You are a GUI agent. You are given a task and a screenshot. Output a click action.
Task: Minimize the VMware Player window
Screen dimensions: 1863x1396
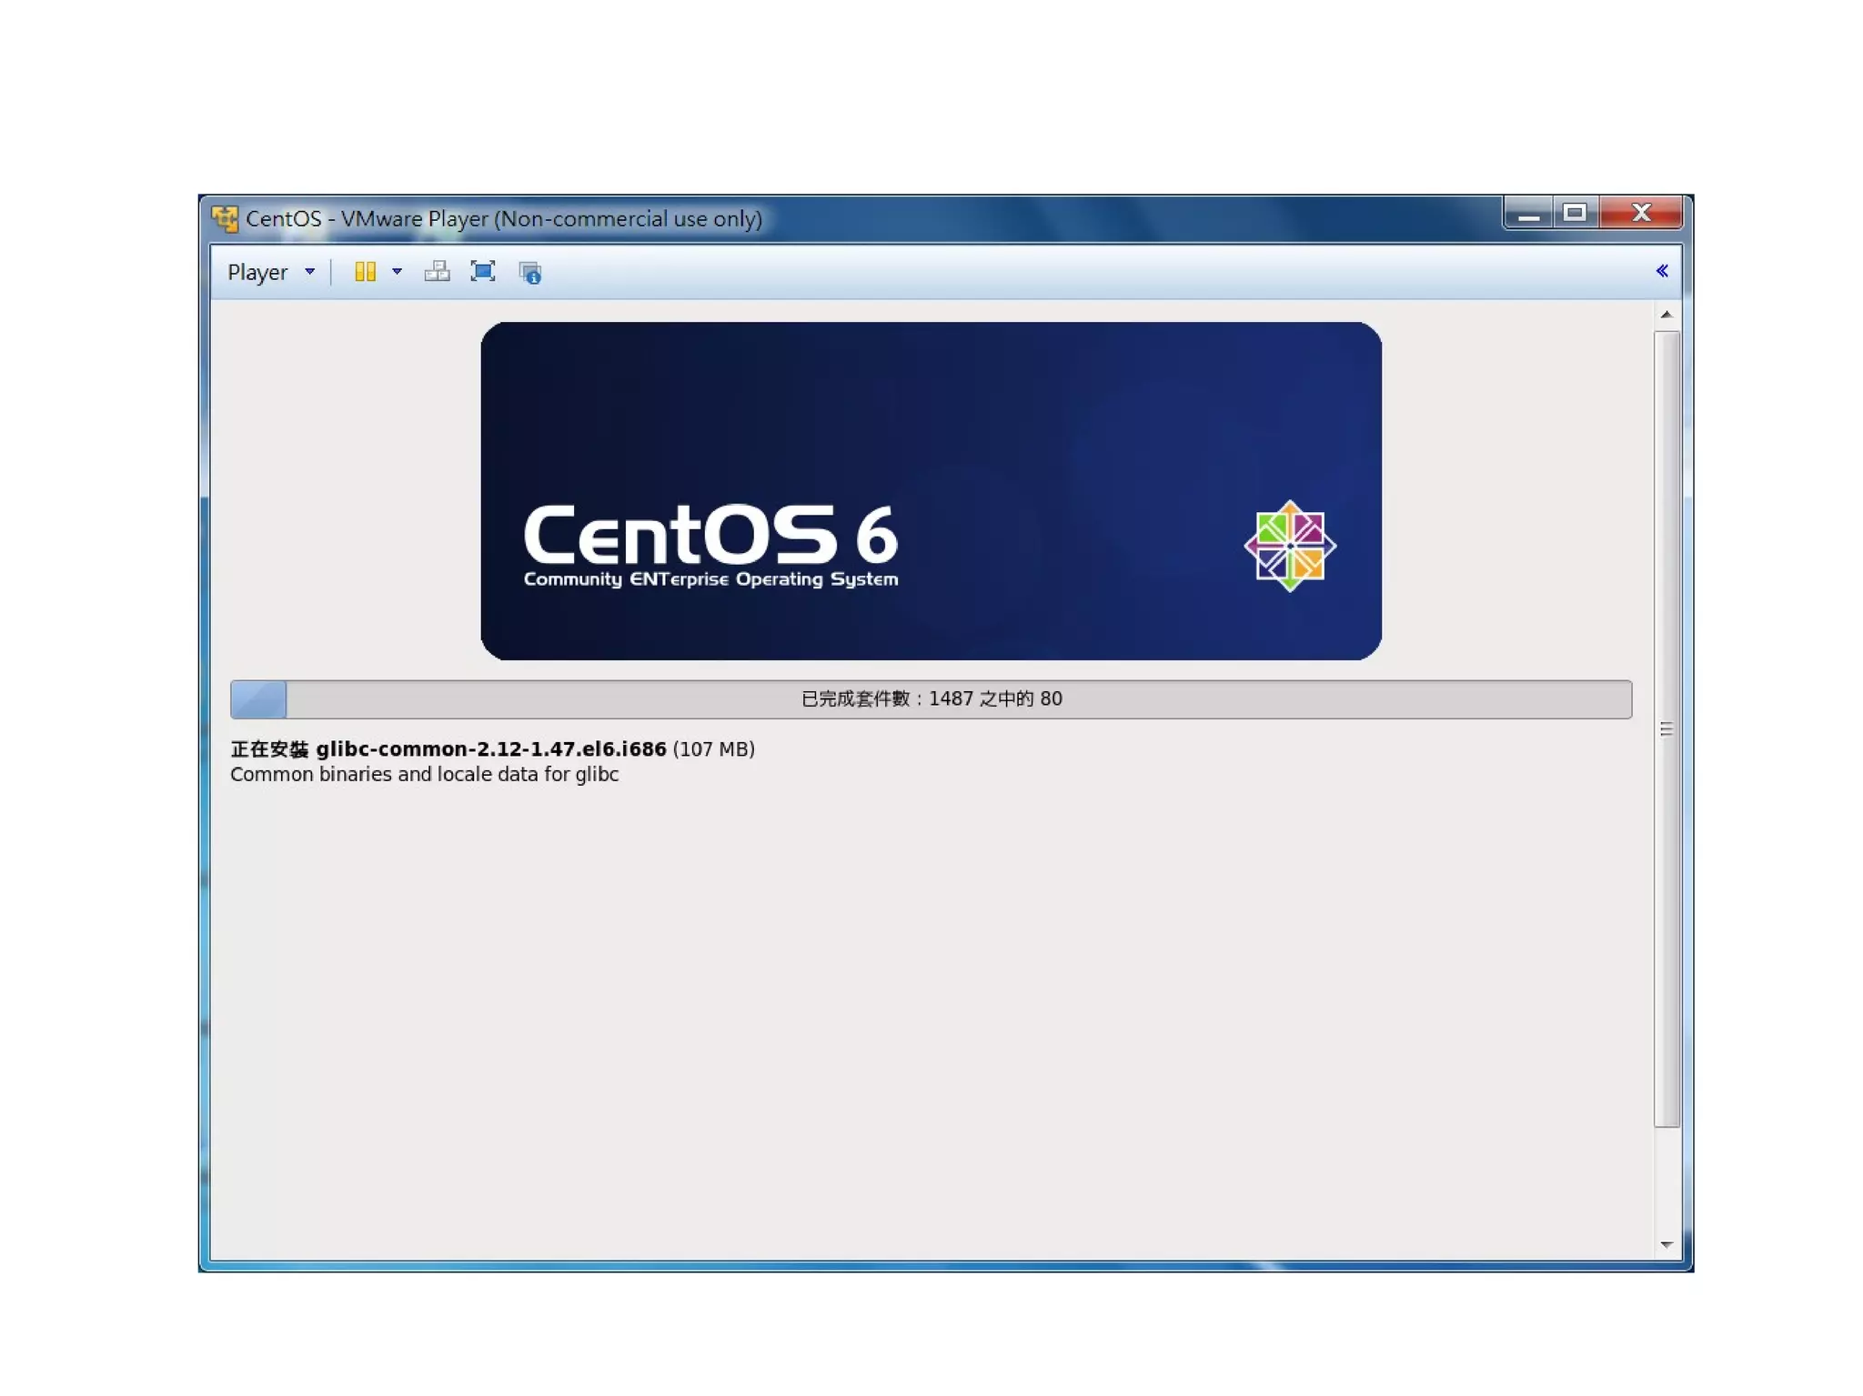pos(1528,214)
